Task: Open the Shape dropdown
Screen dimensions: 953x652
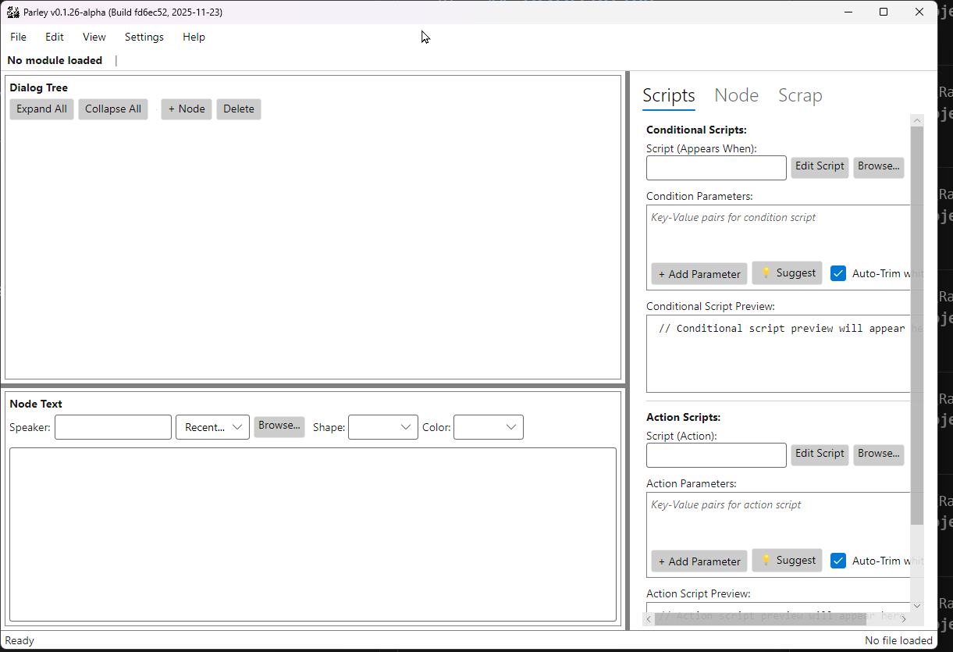Action: (x=383, y=427)
